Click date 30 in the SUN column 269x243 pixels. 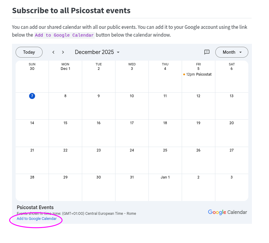click(x=32, y=69)
